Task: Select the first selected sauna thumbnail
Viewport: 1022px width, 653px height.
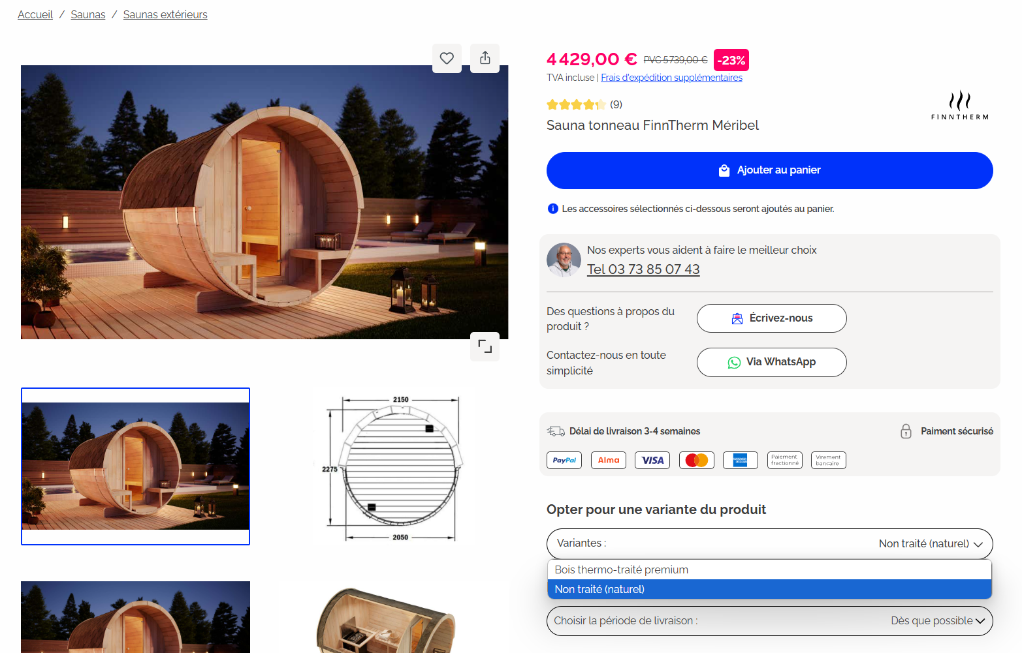Action: coord(135,466)
